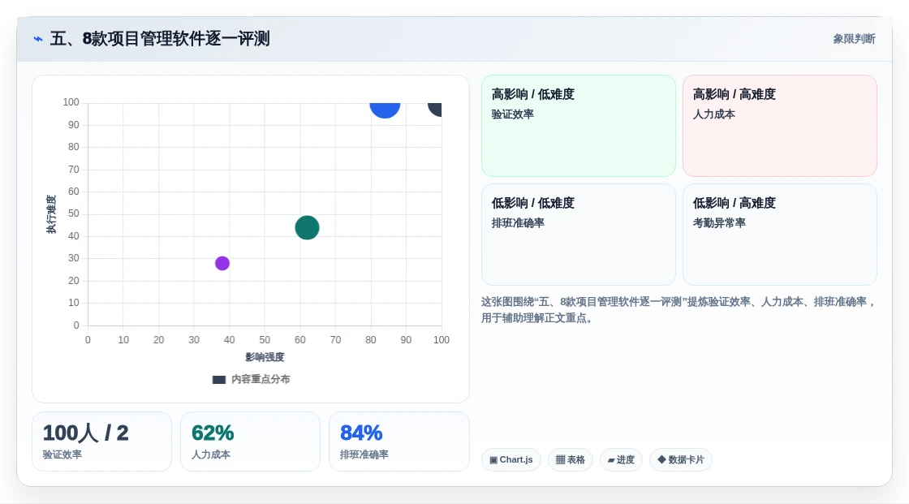This screenshot has width=909, height=504.
Task: Select the 数据卡片 tag chip
Action: click(681, 460)
